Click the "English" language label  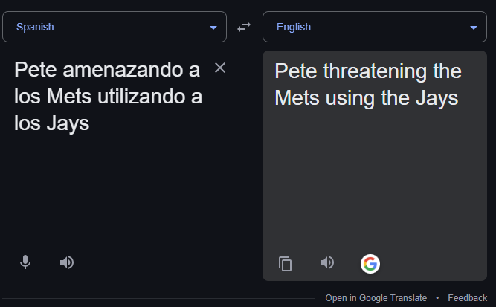tap(294, 28)
